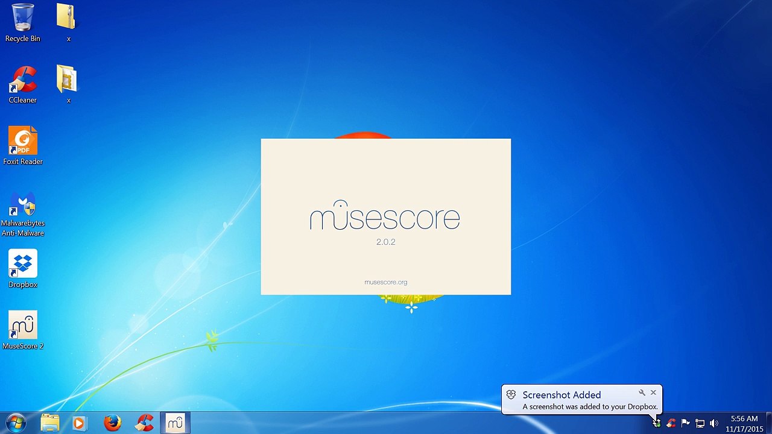
Task: Click the Dropbox logo in notification balloon
Action: tap(511, 395)
